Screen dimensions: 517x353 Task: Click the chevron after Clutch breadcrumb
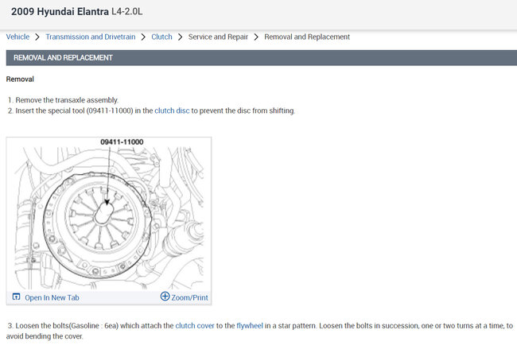pos(181,37)
